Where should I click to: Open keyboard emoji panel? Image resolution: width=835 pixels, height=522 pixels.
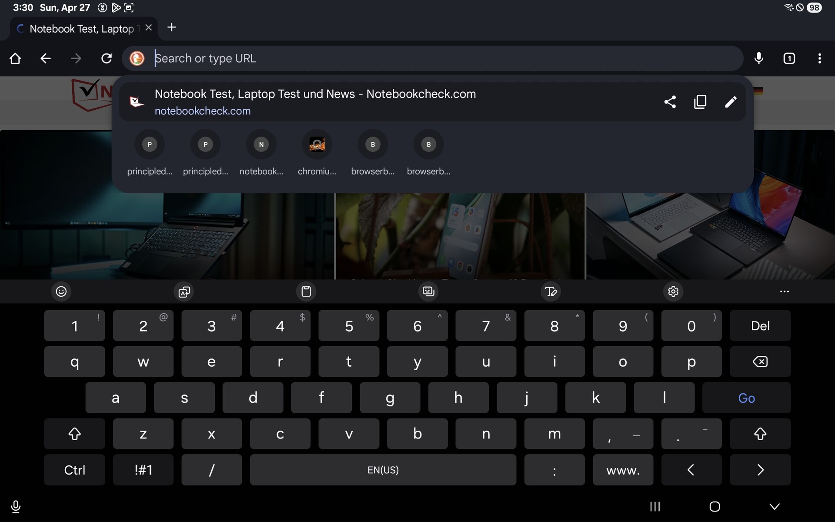pyautogui.click(x=61, y=291)
